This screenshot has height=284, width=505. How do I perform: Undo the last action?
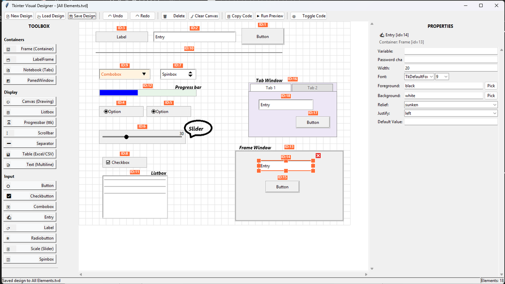coord(115,16)
